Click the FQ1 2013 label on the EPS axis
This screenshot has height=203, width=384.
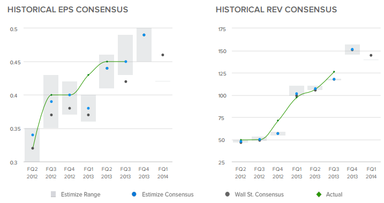point(88,173)
